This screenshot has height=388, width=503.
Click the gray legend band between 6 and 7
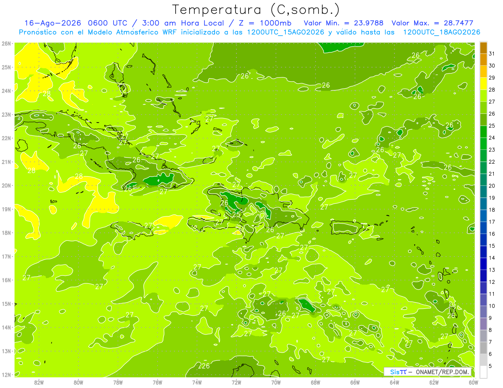(x=483, y=347)
